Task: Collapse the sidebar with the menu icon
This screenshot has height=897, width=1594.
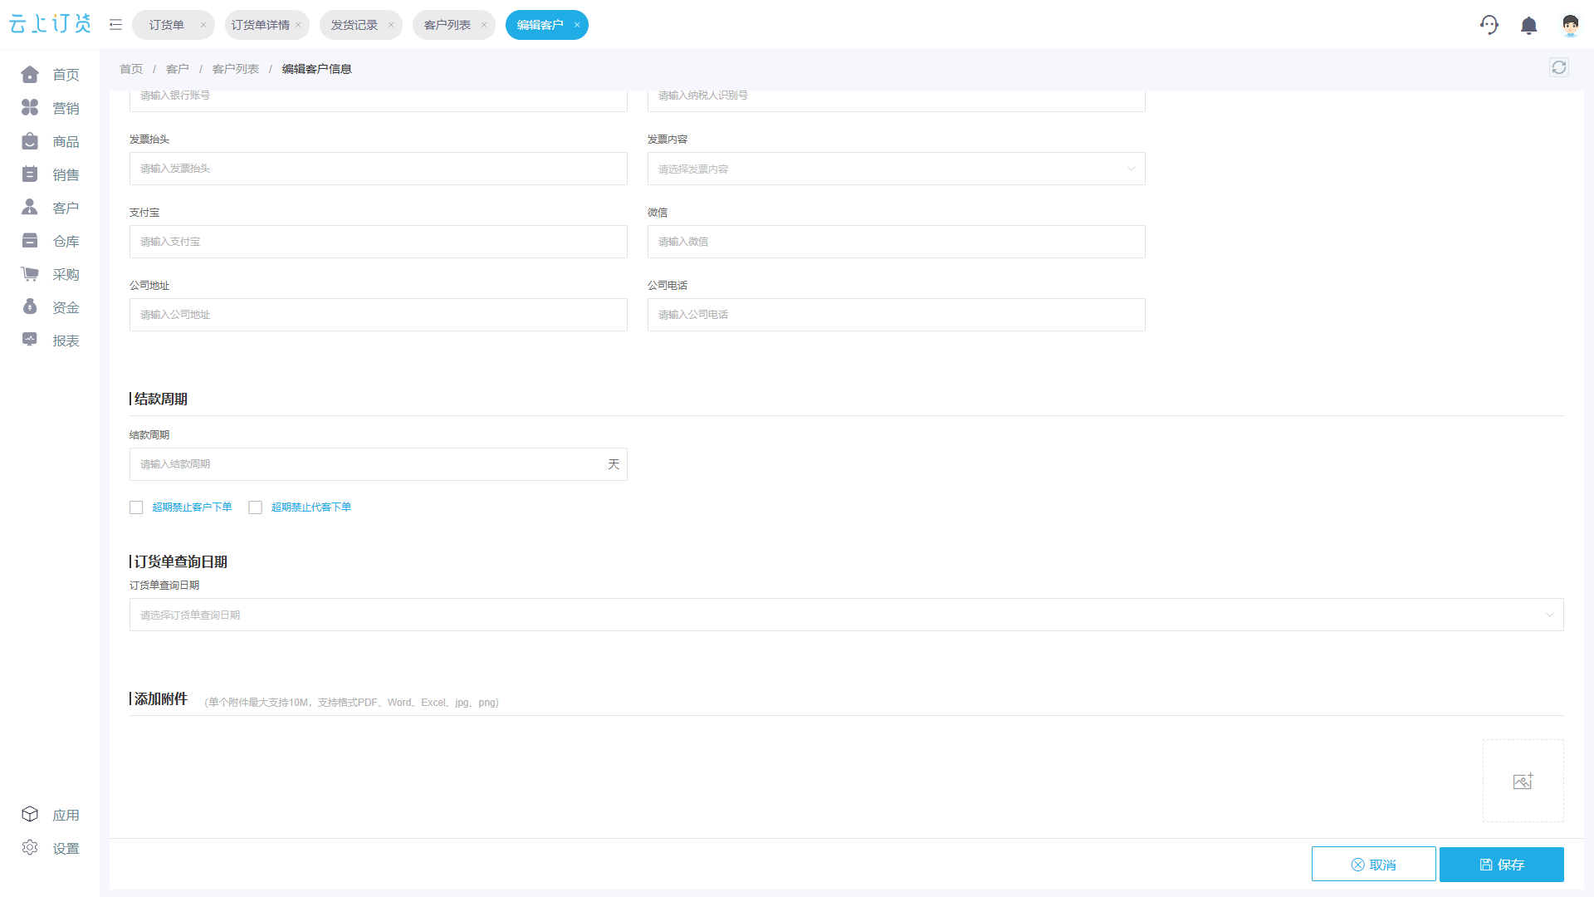Action: (x=115, y=25)
